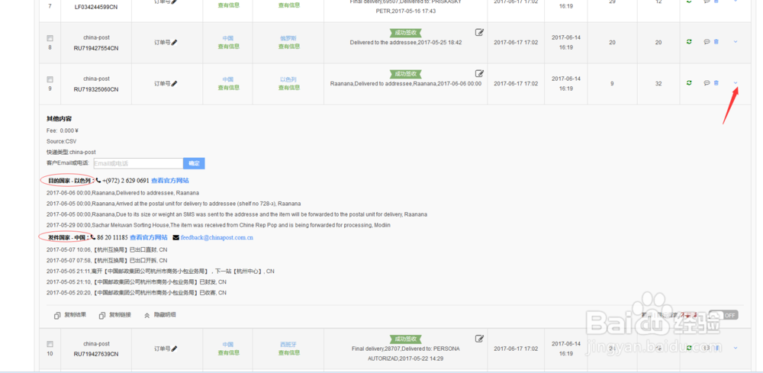Refresh tracking for row 10 shipment

coord(689,348)
